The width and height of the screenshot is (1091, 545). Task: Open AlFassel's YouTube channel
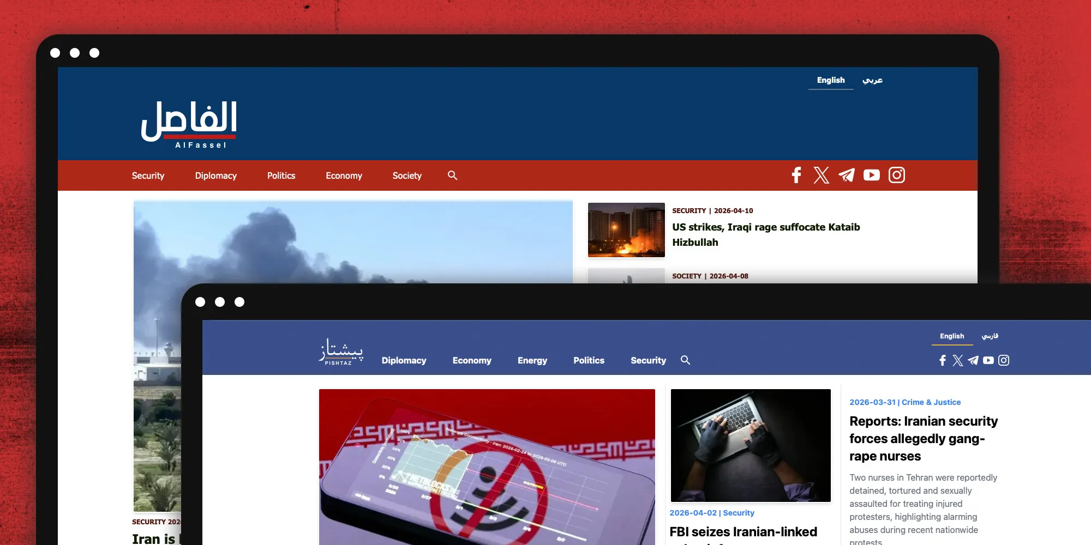click(x=872, y=175)
